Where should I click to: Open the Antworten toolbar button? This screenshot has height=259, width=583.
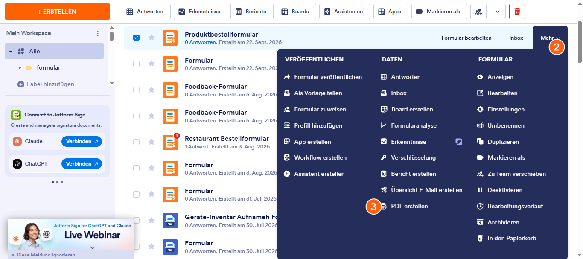pyautogui.click(x=146, y=12)
